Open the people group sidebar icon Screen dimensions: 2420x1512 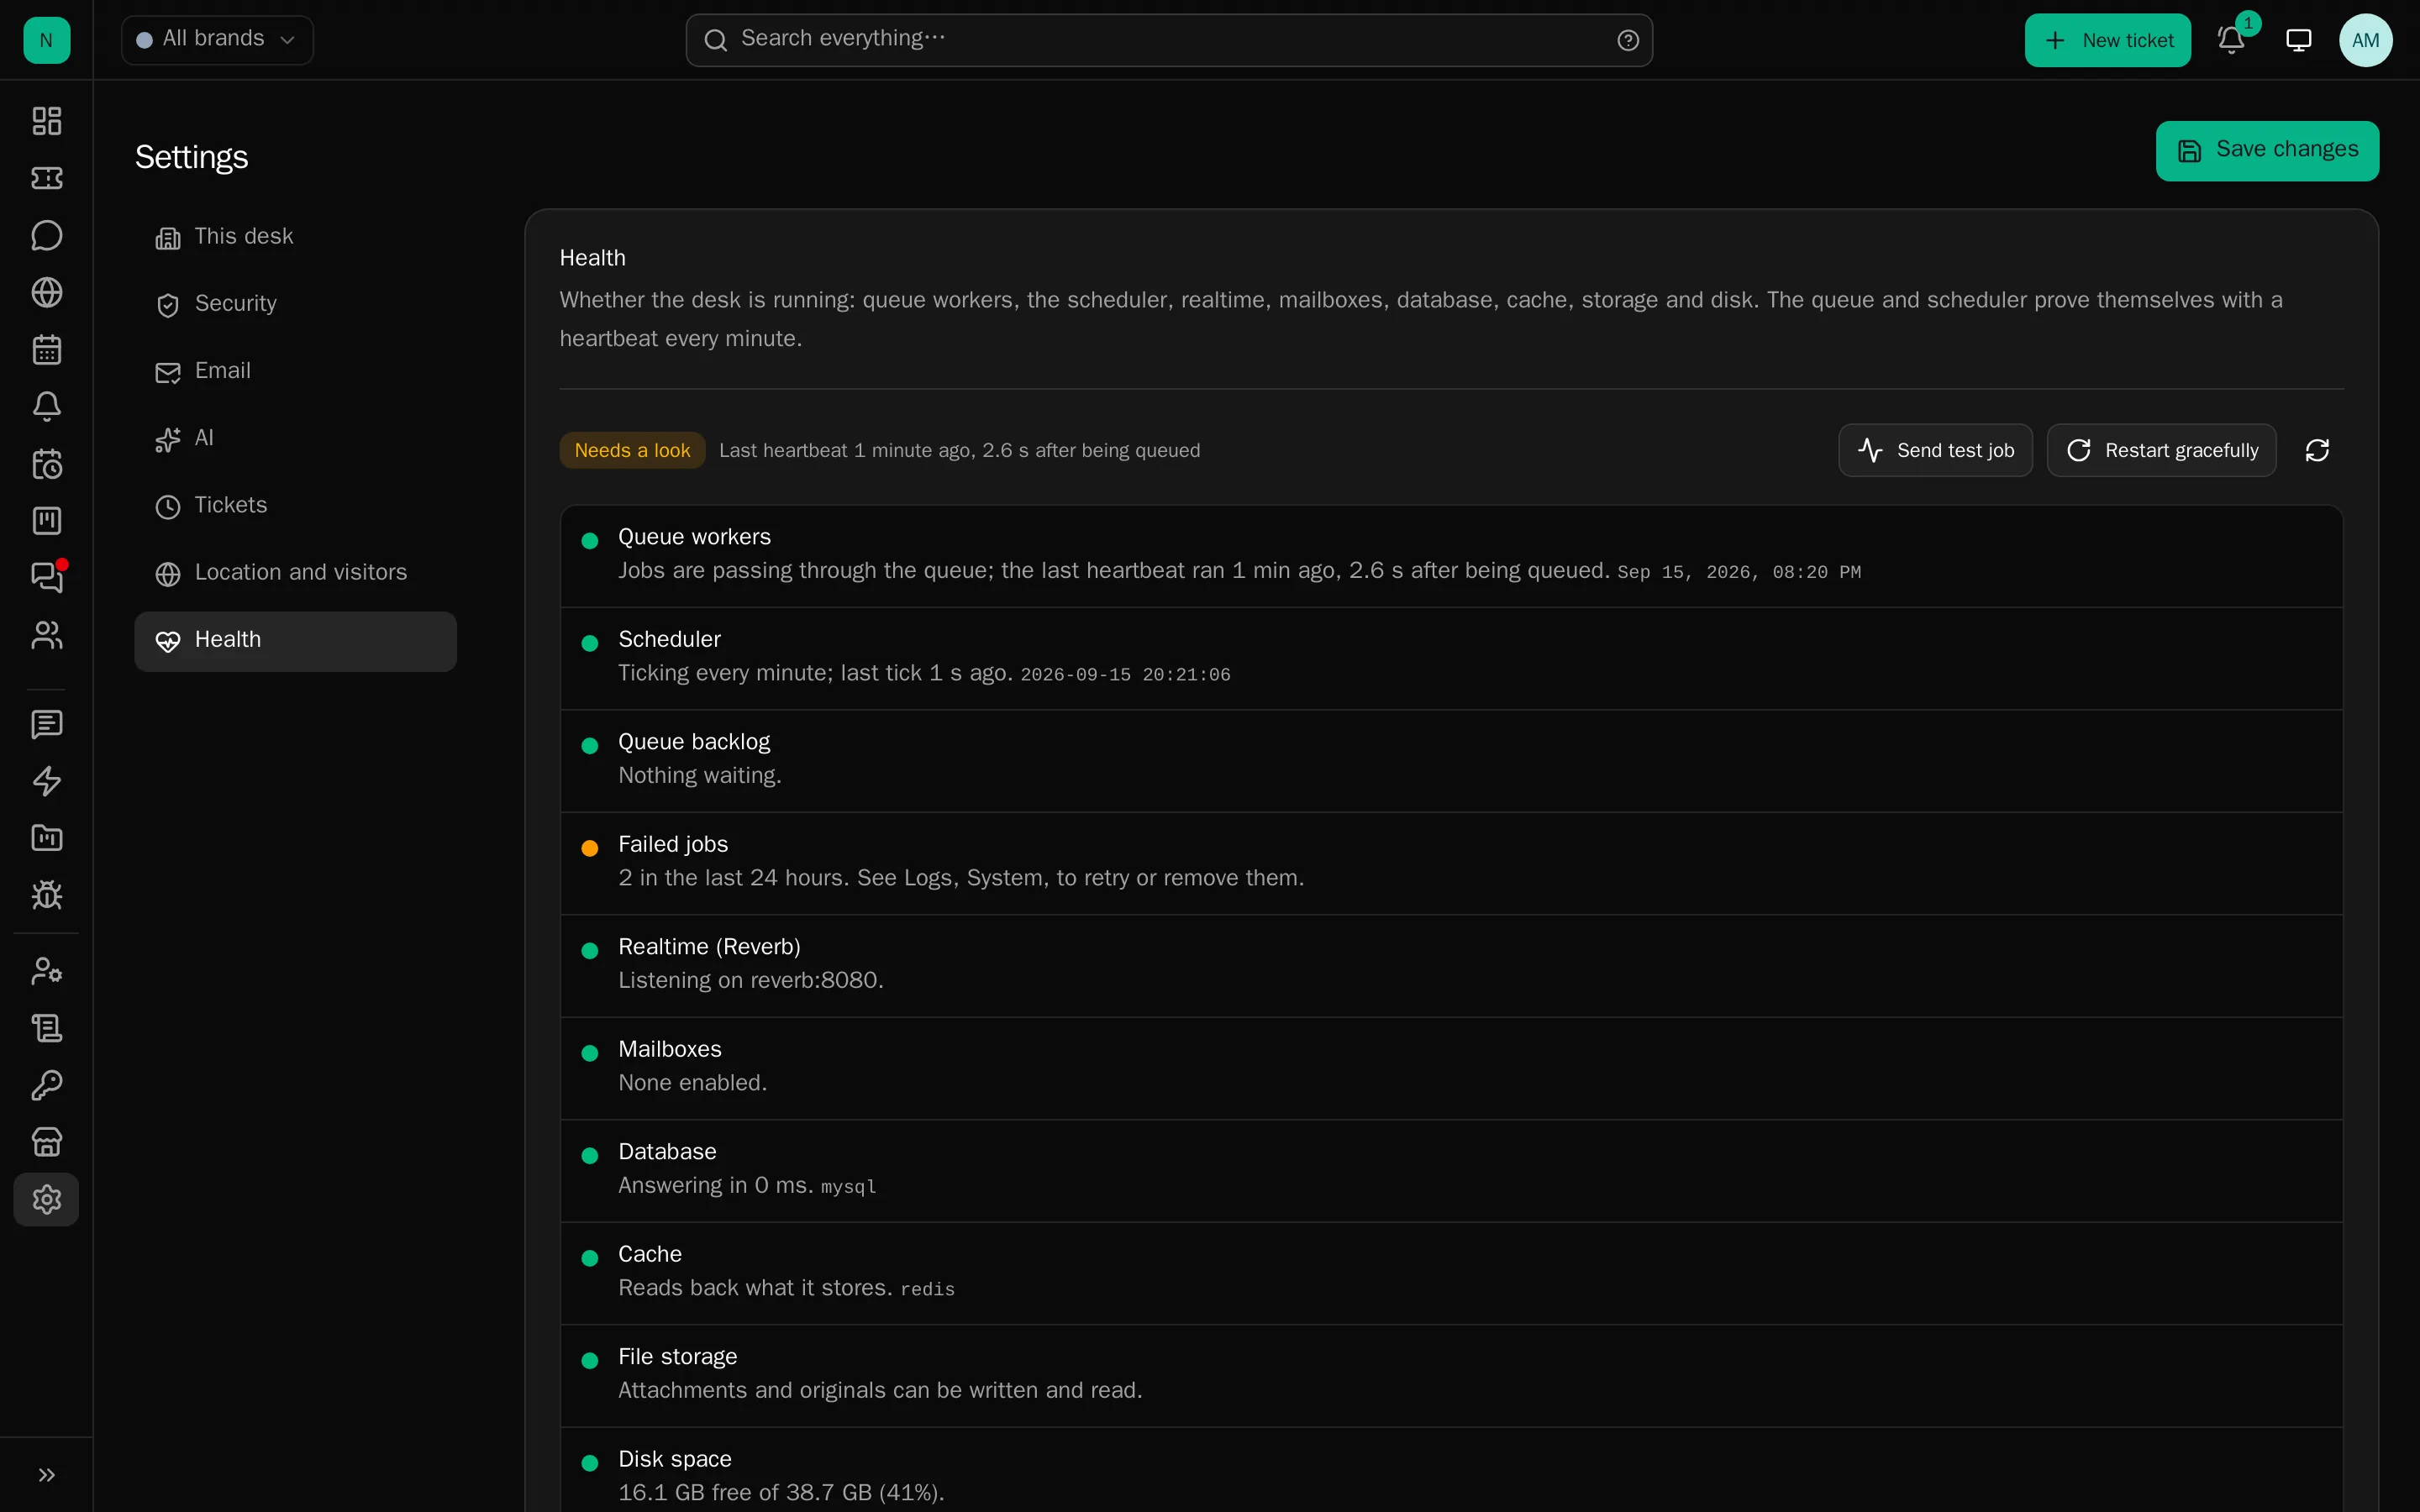[47, 635]
